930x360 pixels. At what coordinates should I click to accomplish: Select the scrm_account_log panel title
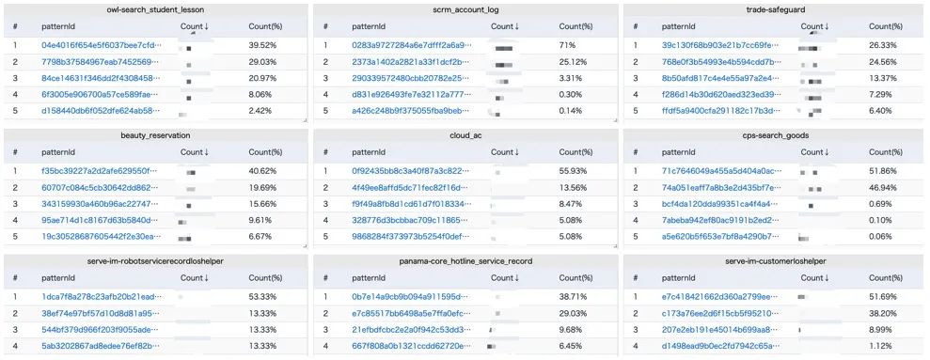[465, 10]
